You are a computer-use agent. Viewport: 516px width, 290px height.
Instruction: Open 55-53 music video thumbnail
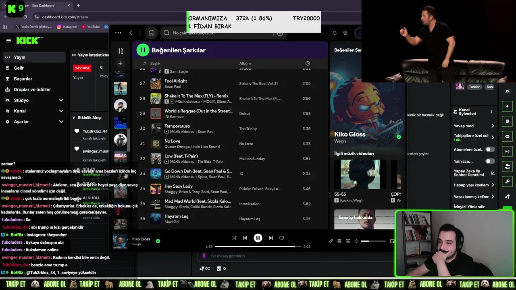pyautogui.click(x=360, y=174)
